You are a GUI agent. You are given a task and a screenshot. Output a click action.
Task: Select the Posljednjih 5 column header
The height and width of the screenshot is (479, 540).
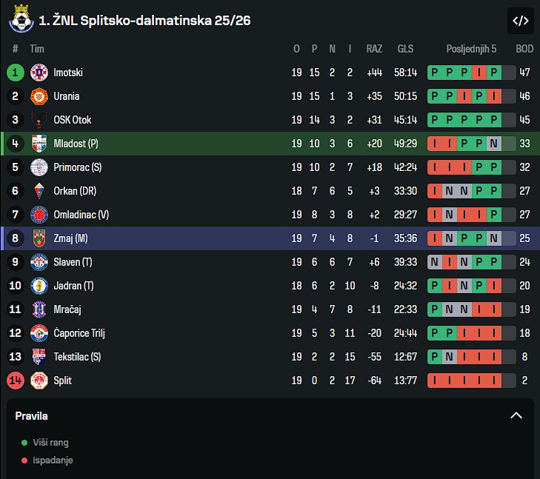[471, 49]
